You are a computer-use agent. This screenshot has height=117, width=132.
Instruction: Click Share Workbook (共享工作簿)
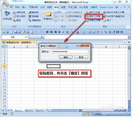pos(93,20)
